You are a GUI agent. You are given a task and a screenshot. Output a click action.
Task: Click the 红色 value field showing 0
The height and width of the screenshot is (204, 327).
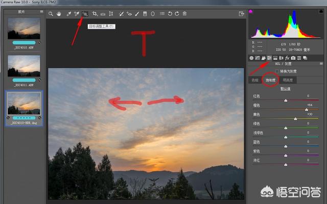pos(308,96)
